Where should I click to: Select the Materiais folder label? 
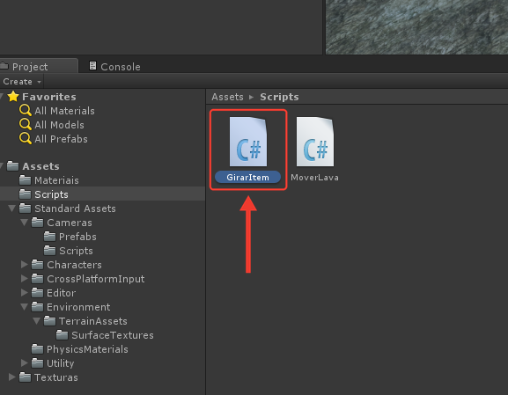coord(56,180)
